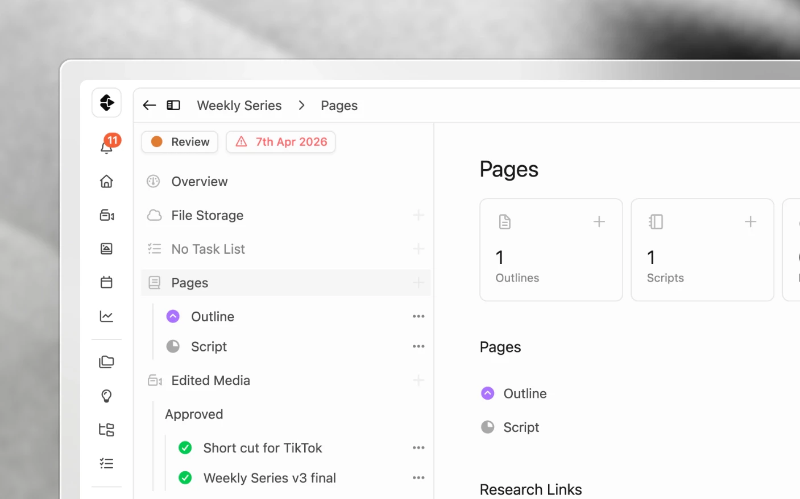
Task: Open video media icon in left rail
Action: pos(106,215)
